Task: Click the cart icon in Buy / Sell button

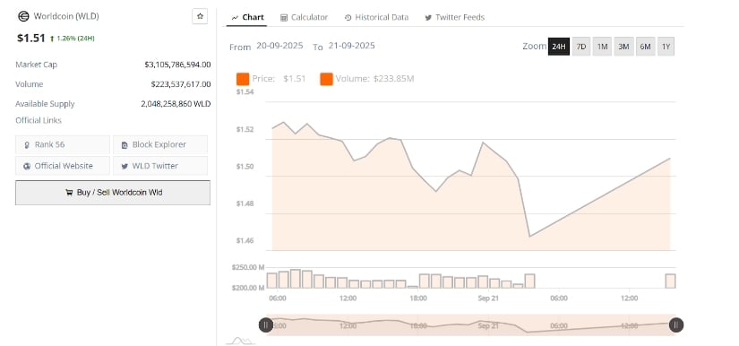Action: [69, 193]
